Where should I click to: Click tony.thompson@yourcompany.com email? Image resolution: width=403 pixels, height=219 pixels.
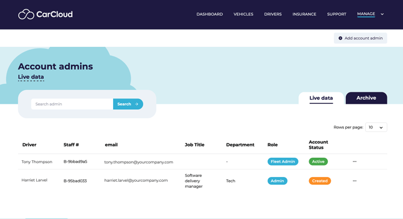pos(138,162)
